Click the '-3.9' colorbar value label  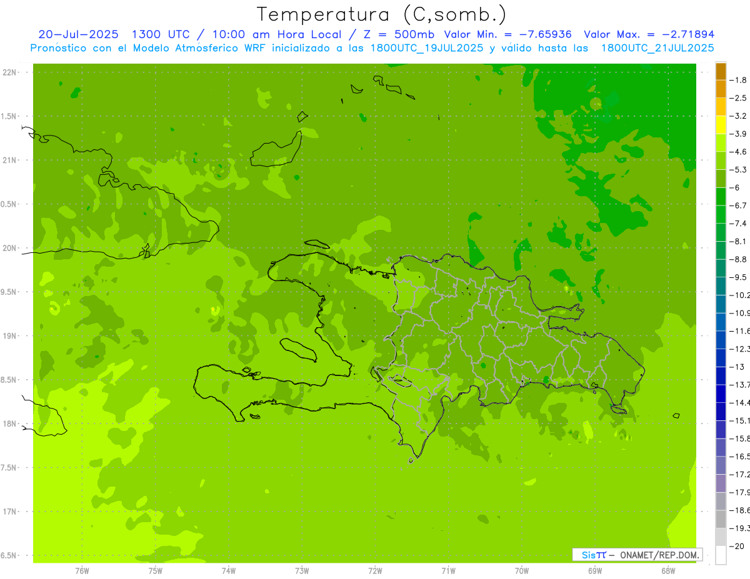[739, 134]
